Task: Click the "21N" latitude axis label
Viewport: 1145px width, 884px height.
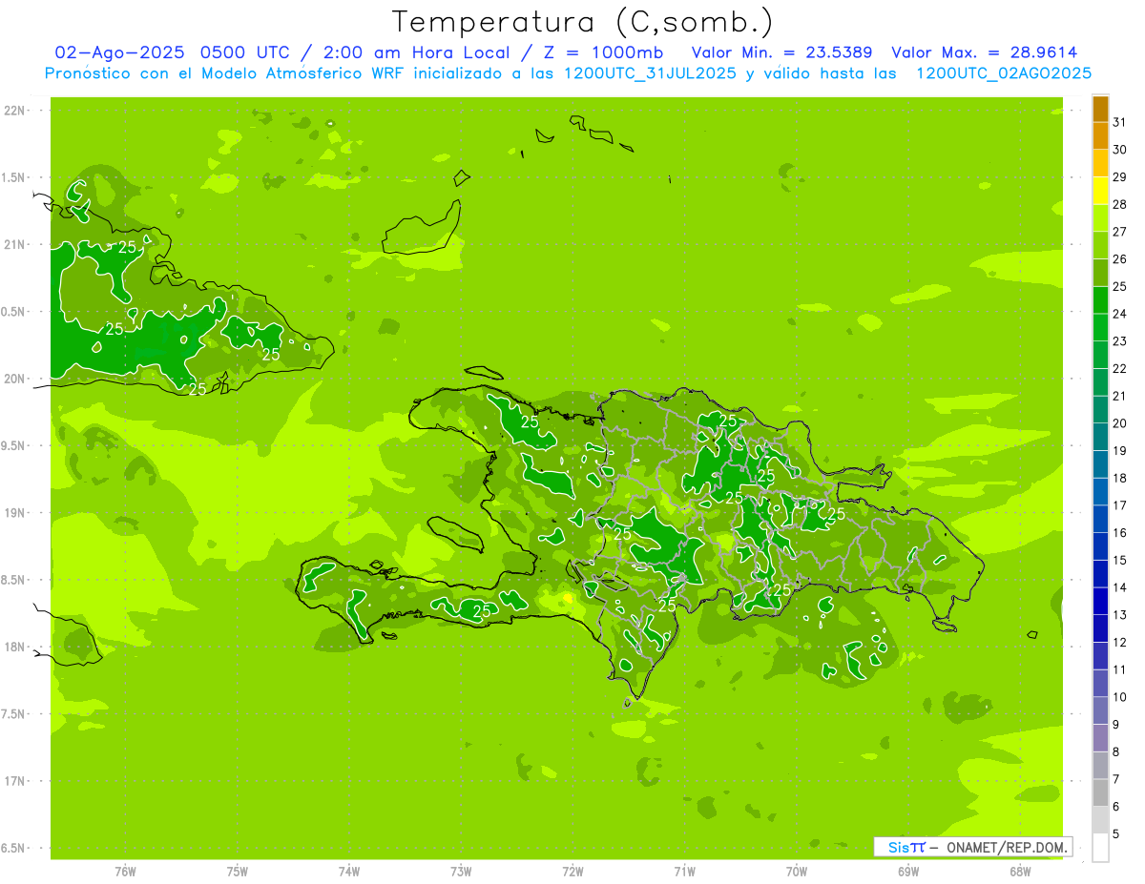Action: 15,244
